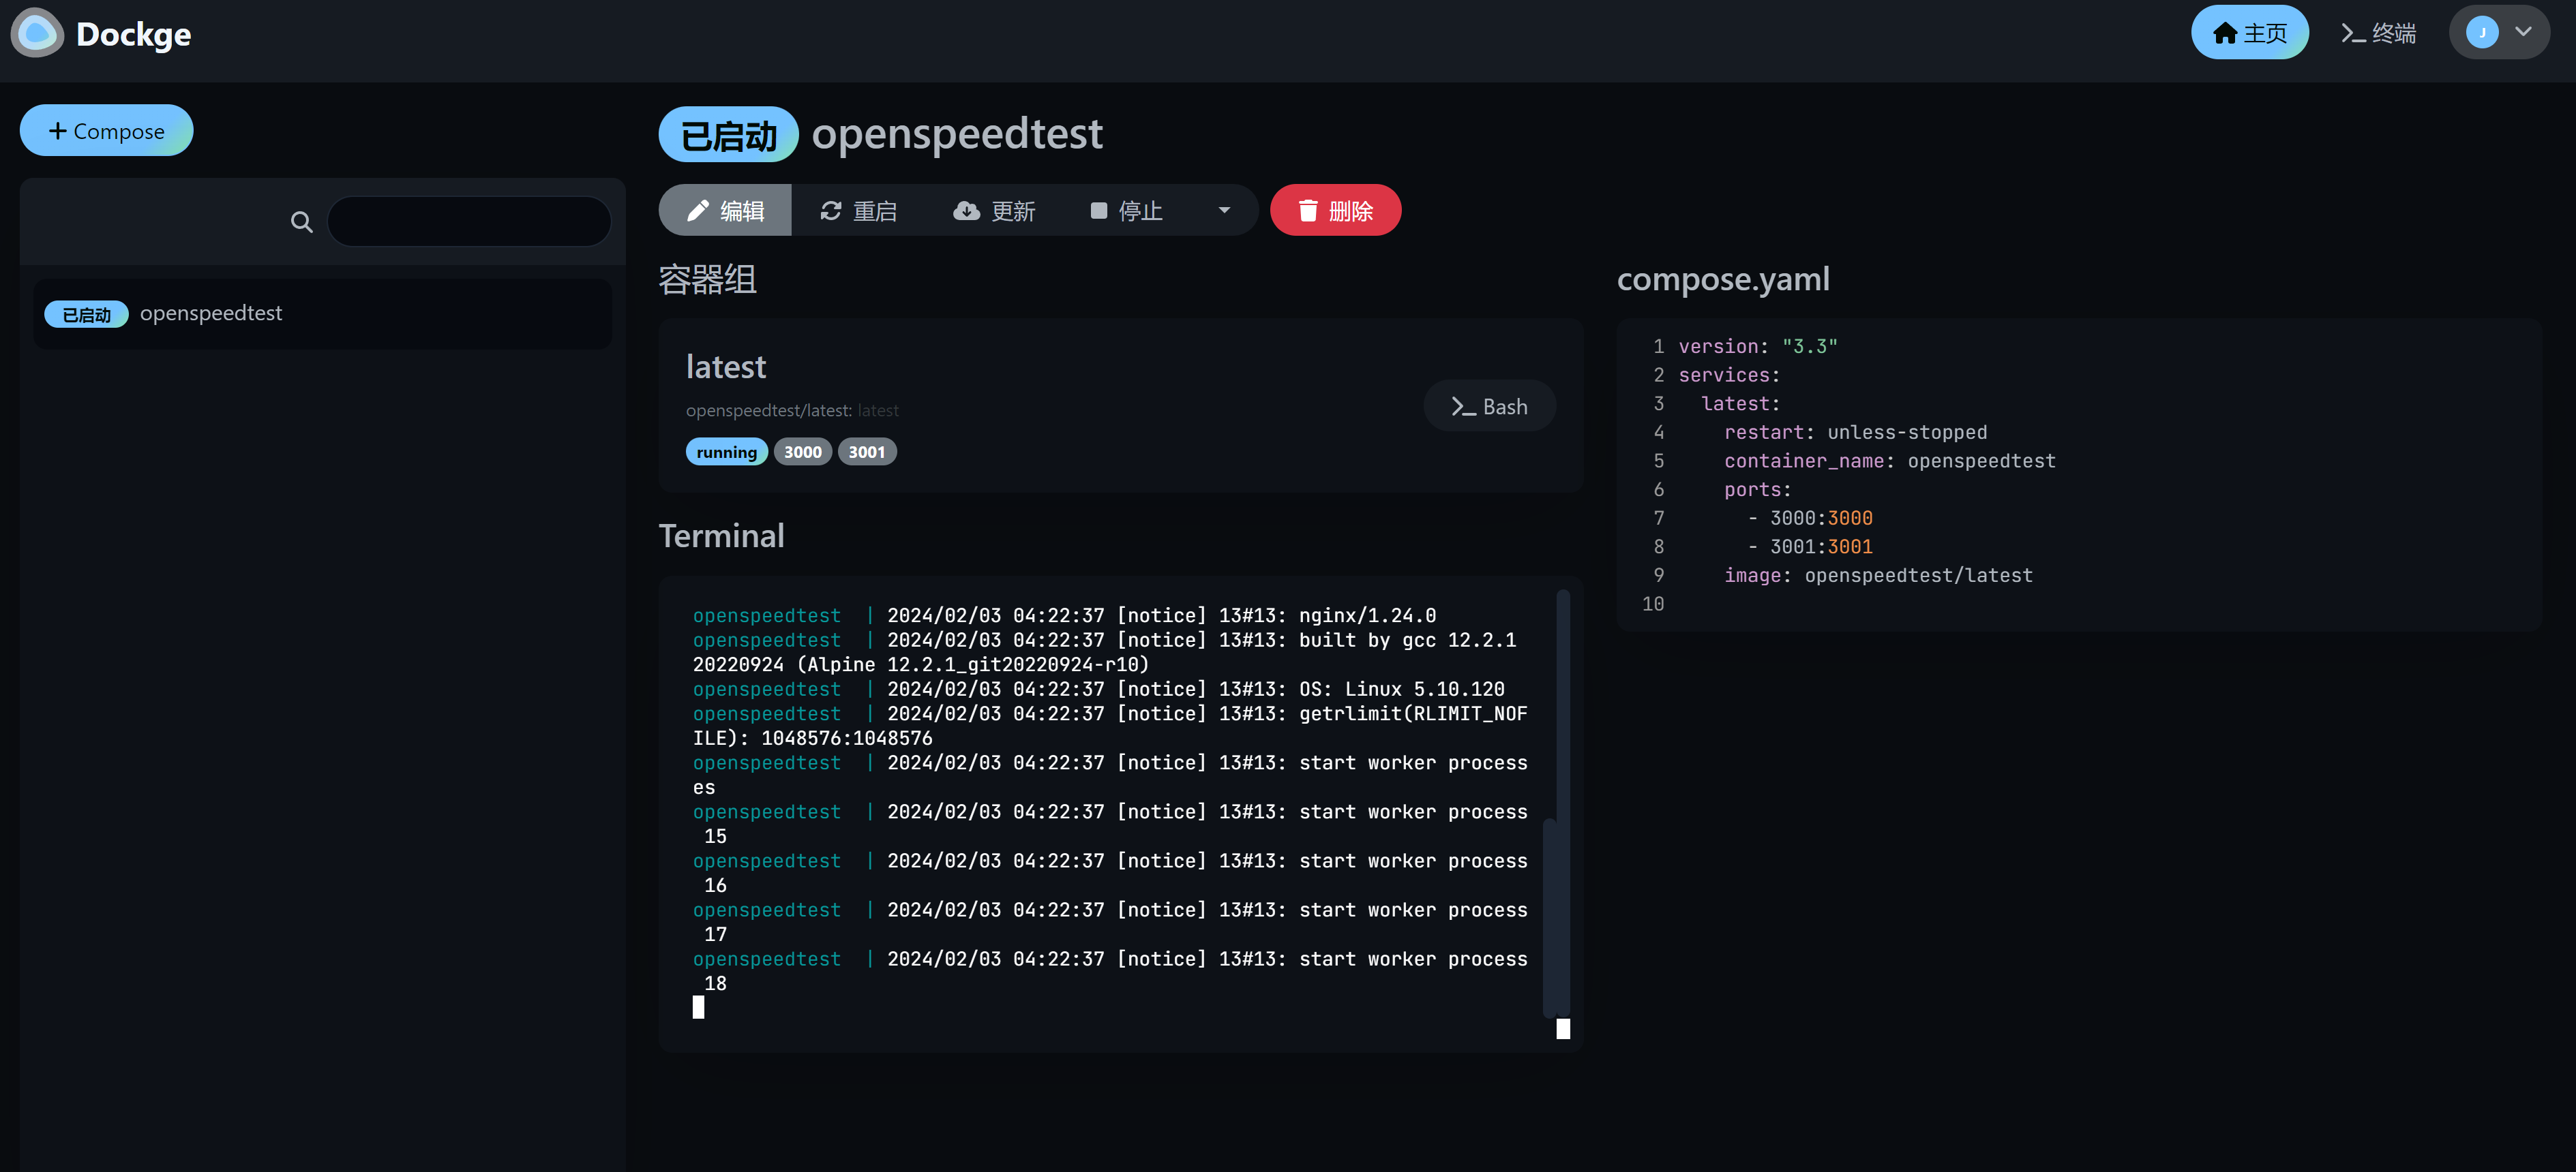This screenshot has height=1172, width=2576.
Task: Select the openspeedtest stack in sidebar
Action: [x=211, y=313]
